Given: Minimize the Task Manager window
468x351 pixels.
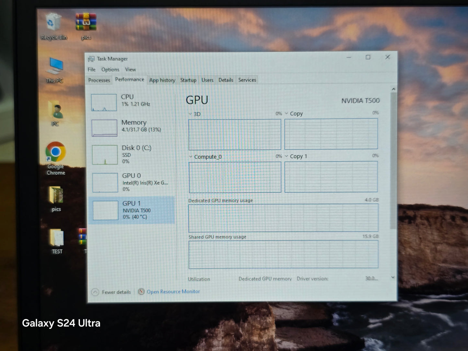Looking at the screenshot, I should [349, 58].
